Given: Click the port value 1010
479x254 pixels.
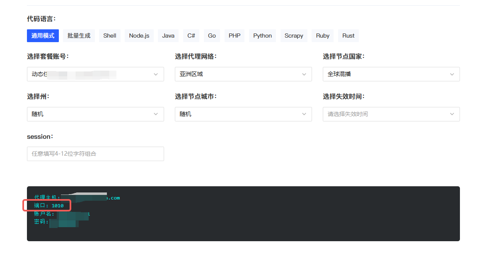Looking at the screenshot, I should click(x=58, y=206).
